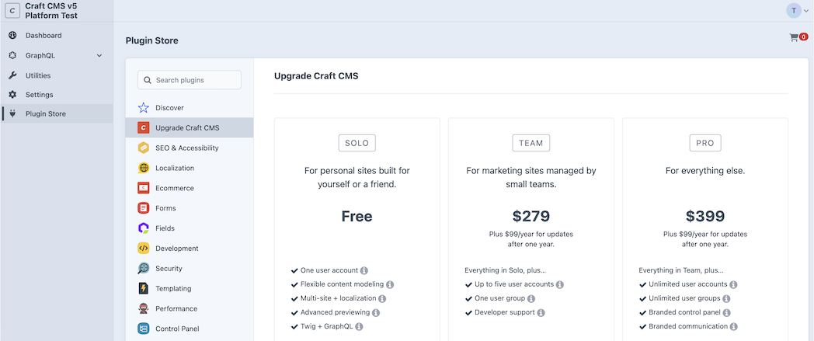
Task: Click the Performance ninja icon
Action: click(x=143, y=308)
